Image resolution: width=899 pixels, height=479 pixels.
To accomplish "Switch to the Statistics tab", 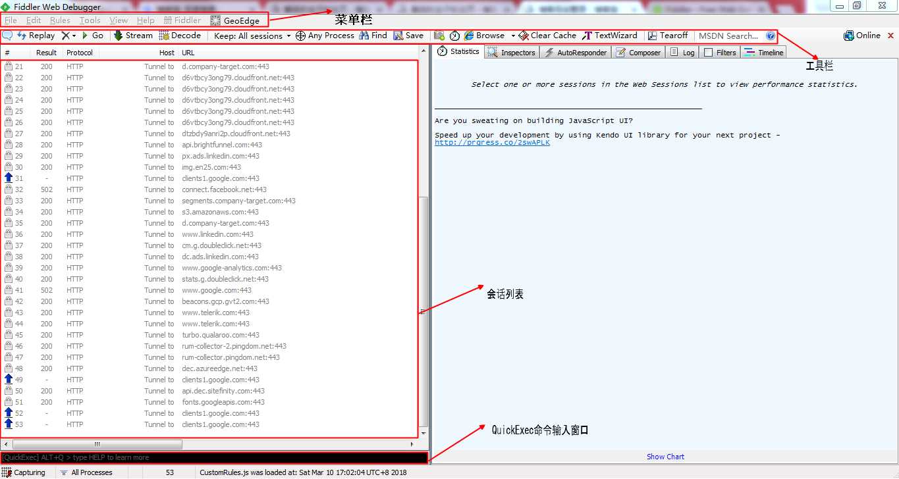I will click(x=458, y=51).
